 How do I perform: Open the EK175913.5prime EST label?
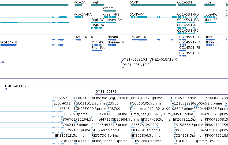point(146,131)
